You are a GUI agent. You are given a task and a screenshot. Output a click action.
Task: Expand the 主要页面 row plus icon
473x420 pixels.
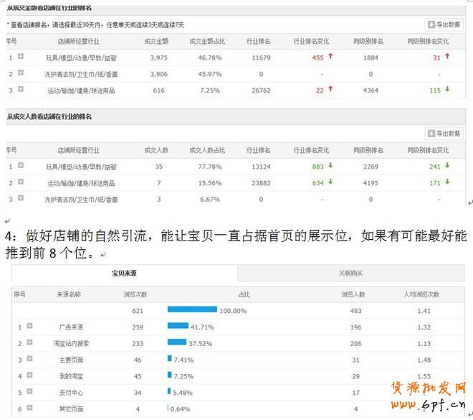click(x=30, y=359)
